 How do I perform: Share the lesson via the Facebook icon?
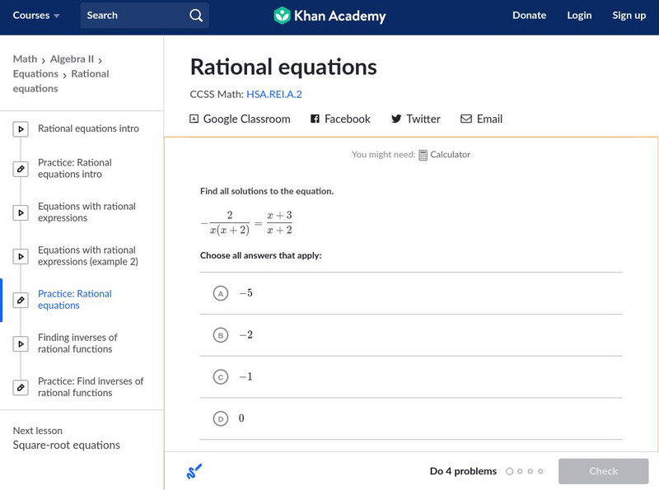(x=314, y=119)
